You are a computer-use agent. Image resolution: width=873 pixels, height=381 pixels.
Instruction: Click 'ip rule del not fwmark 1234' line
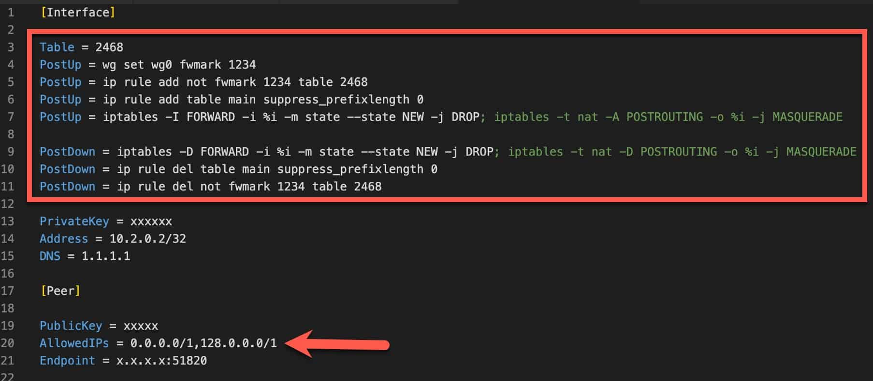[210, 187]
